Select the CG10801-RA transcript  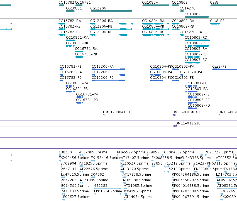[x=70, y=40]
